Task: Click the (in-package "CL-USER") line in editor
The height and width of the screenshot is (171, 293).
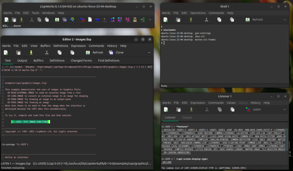Action: click(x=15, y=144)
